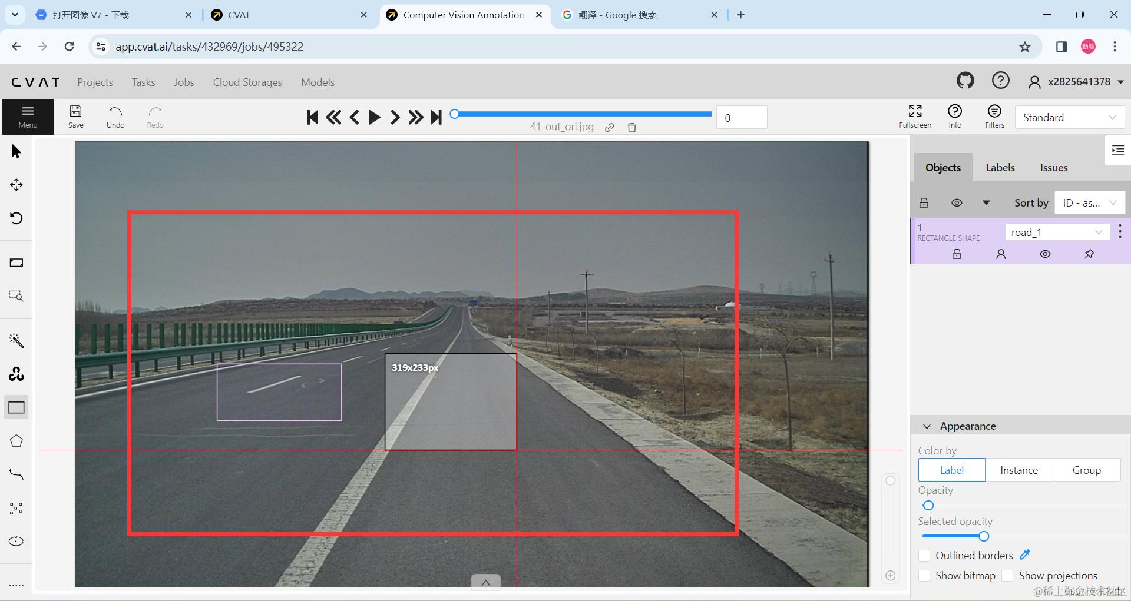The image size is (1131, 601).
Task: Toggle visibility of all objects
Action: click(957, 202)
